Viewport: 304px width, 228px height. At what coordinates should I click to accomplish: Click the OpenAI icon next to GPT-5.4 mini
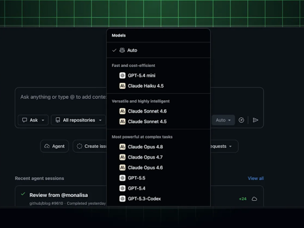122,75
